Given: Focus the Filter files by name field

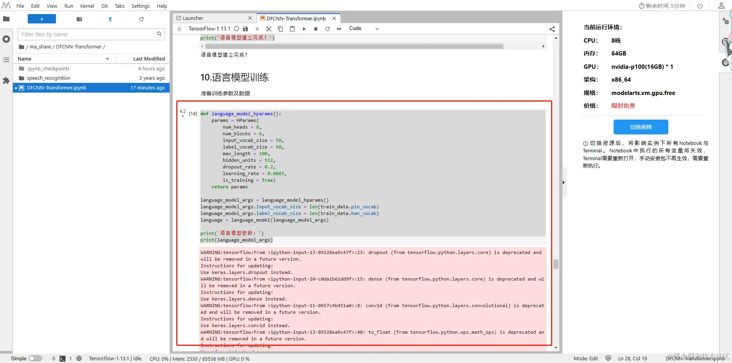Looking at the screenshot, I should tap(91, 34).
